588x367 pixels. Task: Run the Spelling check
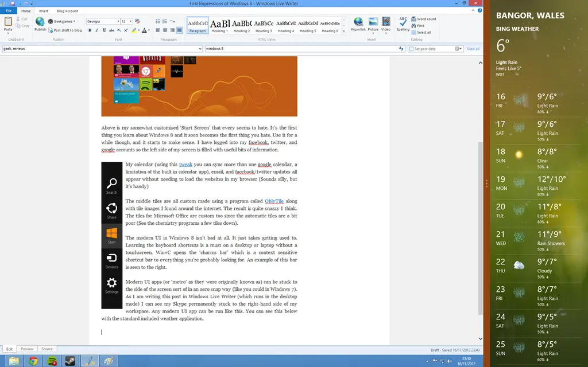pyautogui.click(x=403, y=24)
